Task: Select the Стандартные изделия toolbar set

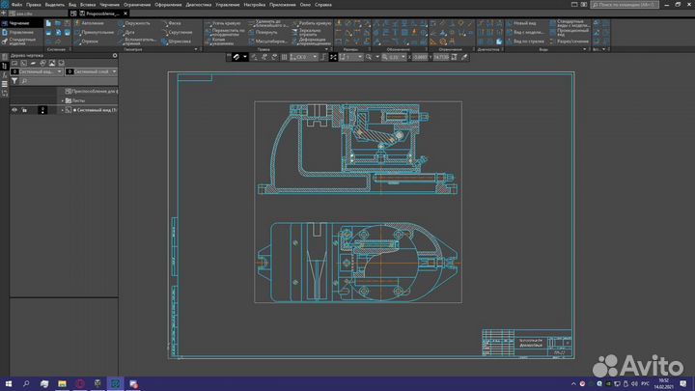Action: pos(22,42)
